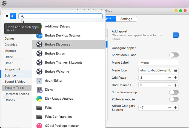Viewport: 189px width, 128px height.
Task: Select the Programming category
Action: [x=14, y=69]
